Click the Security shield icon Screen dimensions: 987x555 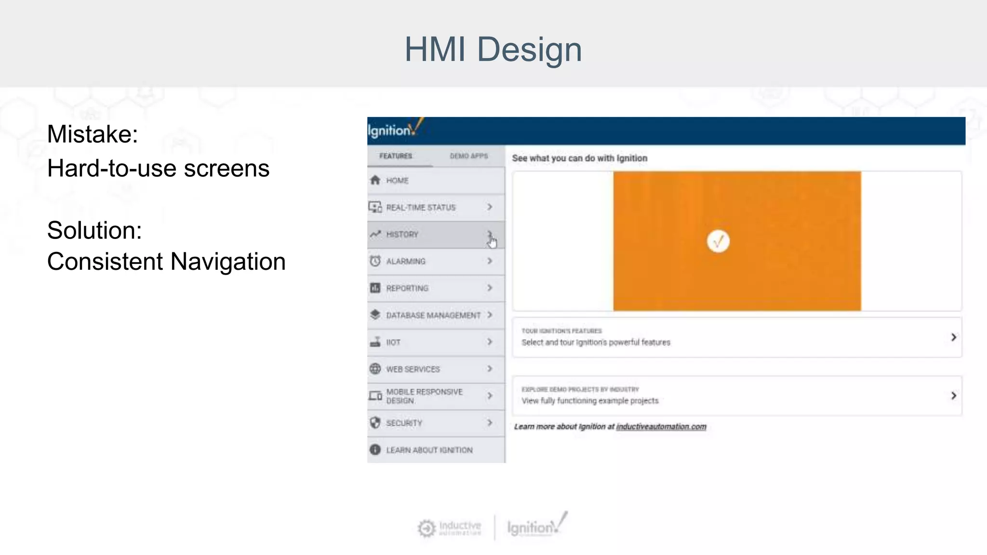pos(375,423)
